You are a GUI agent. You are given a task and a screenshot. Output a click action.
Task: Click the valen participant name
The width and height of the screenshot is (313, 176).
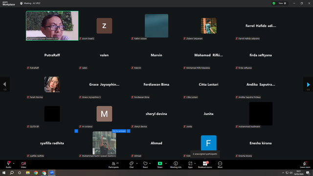tap(104, 55)
